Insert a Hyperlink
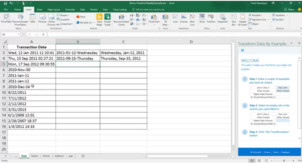Viewport: 302px width, 166px height. pos(223,18)
